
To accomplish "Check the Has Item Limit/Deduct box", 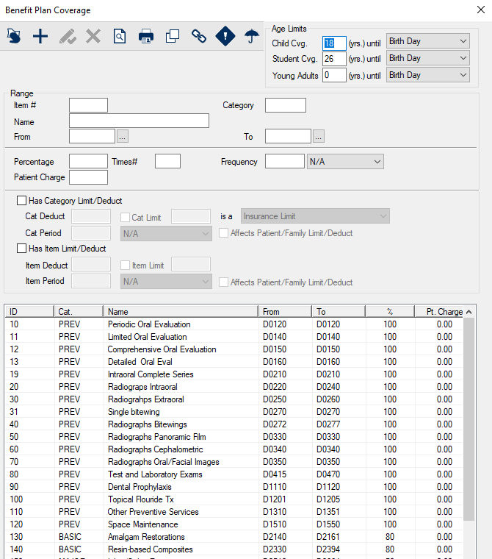I will (x=21, y=249).
